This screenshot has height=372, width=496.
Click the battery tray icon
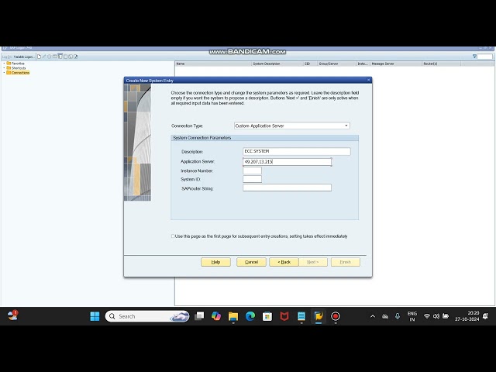[446, 316]
